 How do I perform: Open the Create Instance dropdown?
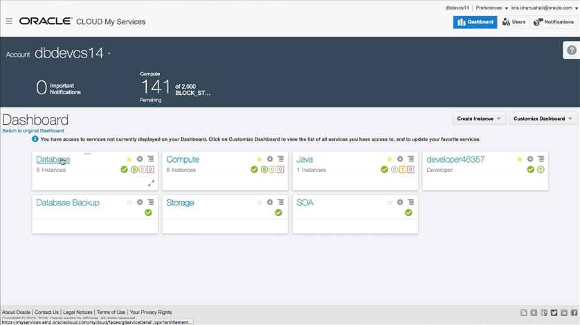pyautogui.click(x=479, y=118)
